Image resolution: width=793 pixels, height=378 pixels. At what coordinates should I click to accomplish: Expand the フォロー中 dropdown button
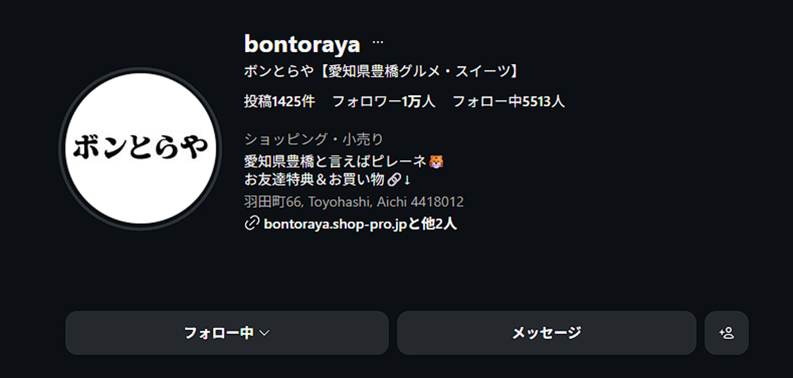pyautogui.click(x=227, y=333)
